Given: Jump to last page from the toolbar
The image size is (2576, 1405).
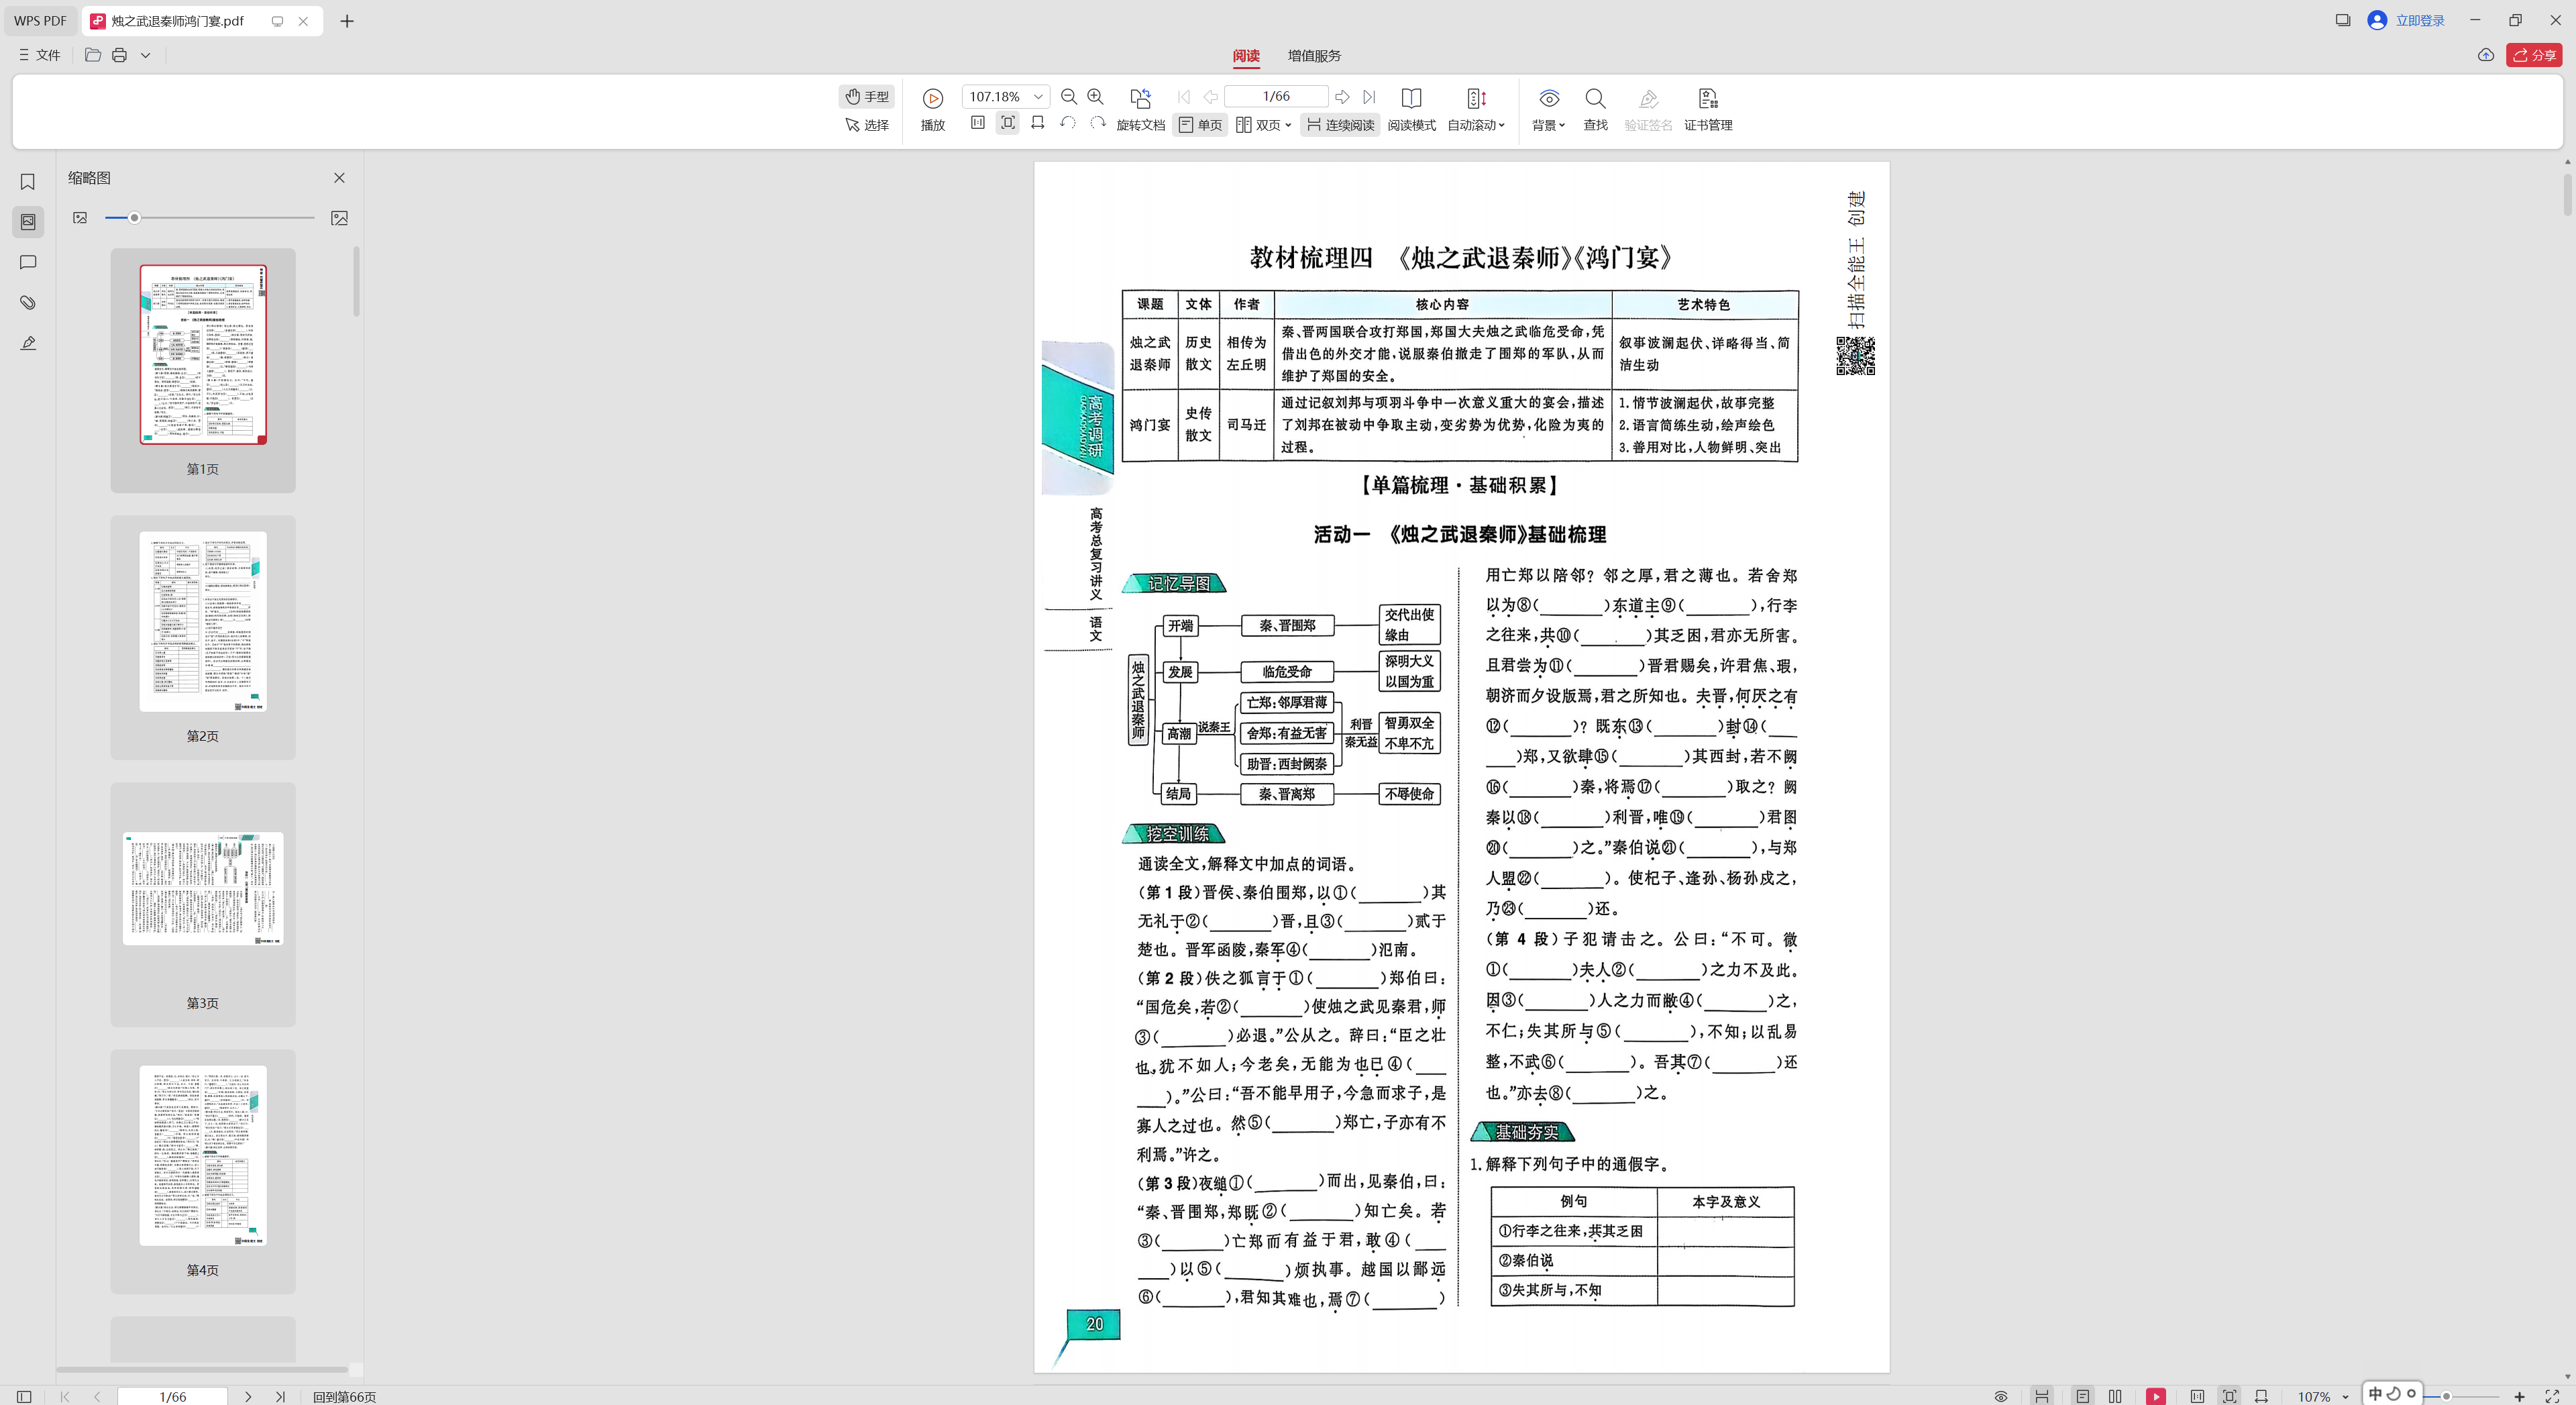Looking at the screenshot, I should [1369, 97].
